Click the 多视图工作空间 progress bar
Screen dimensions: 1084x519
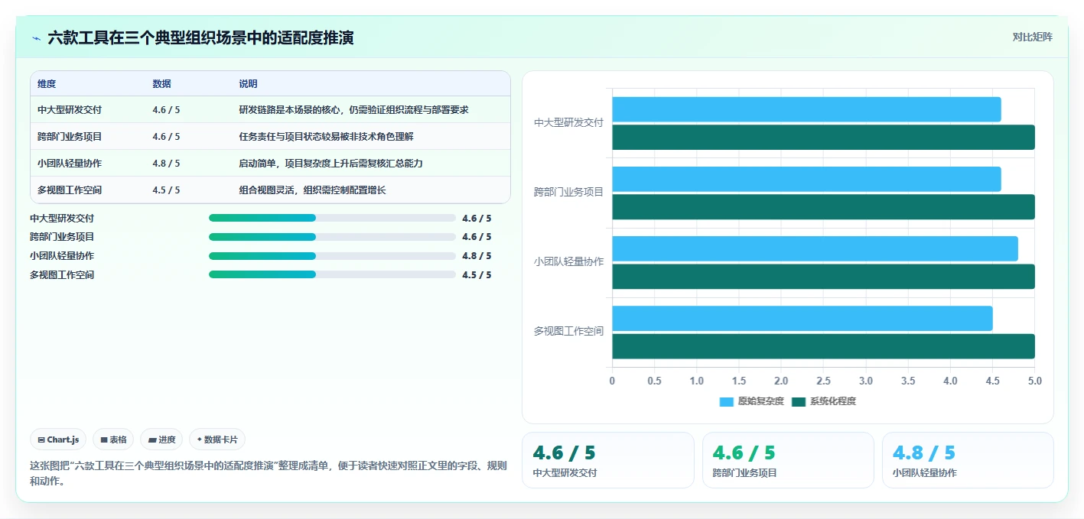click(332, 275)
